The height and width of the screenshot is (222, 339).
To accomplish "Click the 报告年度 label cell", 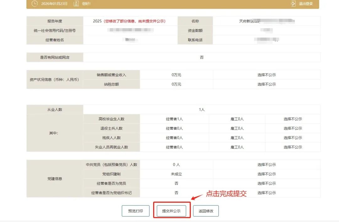I will pyautogui.click(x=55, y=21).
